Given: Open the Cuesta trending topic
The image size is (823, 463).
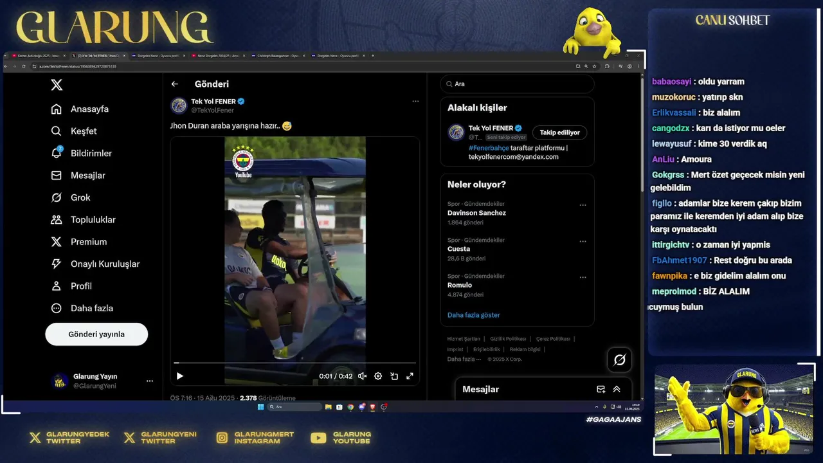Looking at the screenshot, I should [458, 249].
